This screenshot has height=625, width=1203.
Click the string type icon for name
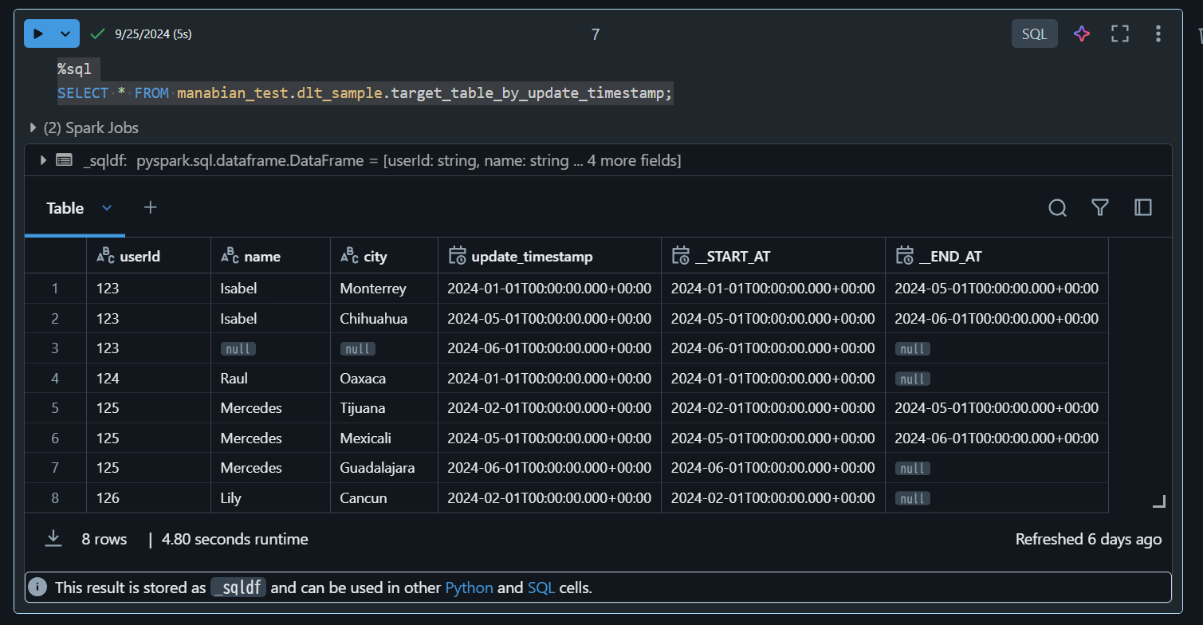[x=230, y=255]
